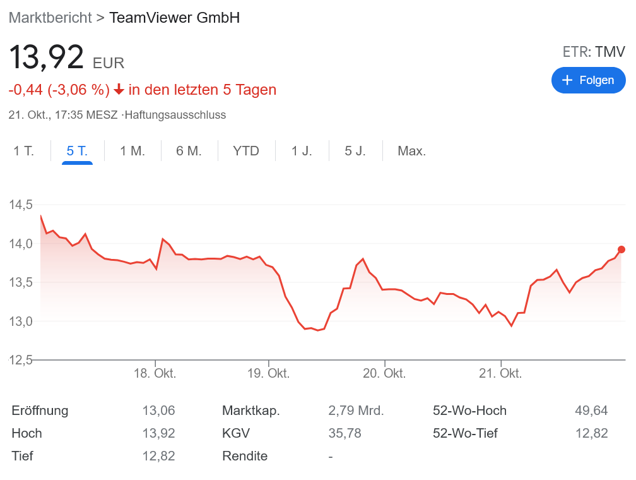Select the 1 M. chart period
Image resolution: width=636 pixels, height=480 pixels.
pyautogui.click(x=131, y=151)
